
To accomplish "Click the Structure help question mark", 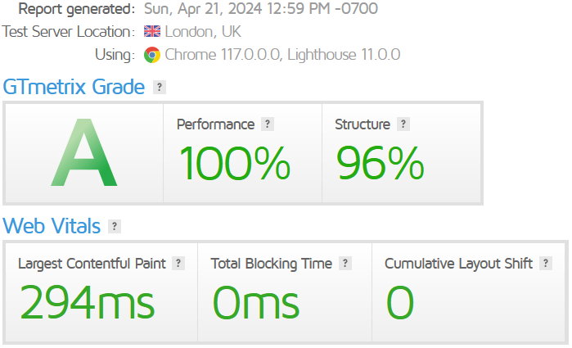I will (x=403, y=124).
